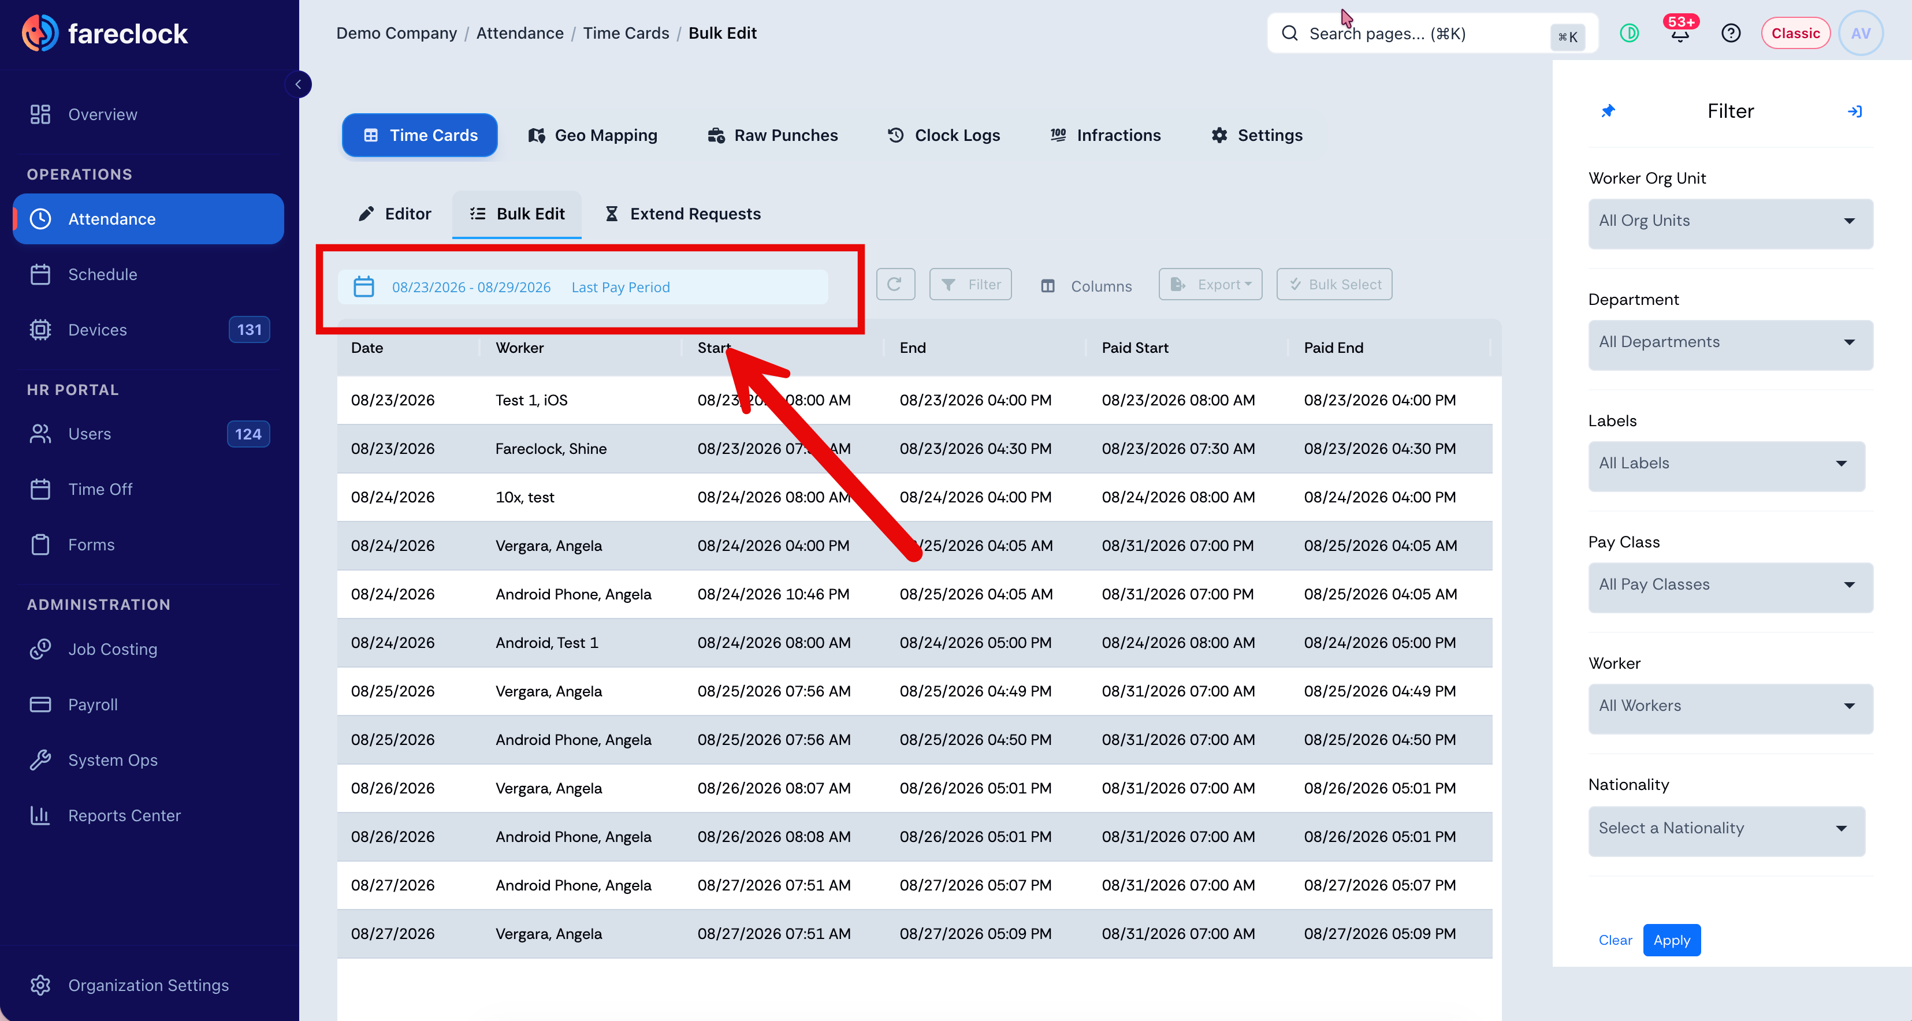Screen dimensions: 1912x1021
Task: Click the notifications bell icon
Action: point(1680,33)
